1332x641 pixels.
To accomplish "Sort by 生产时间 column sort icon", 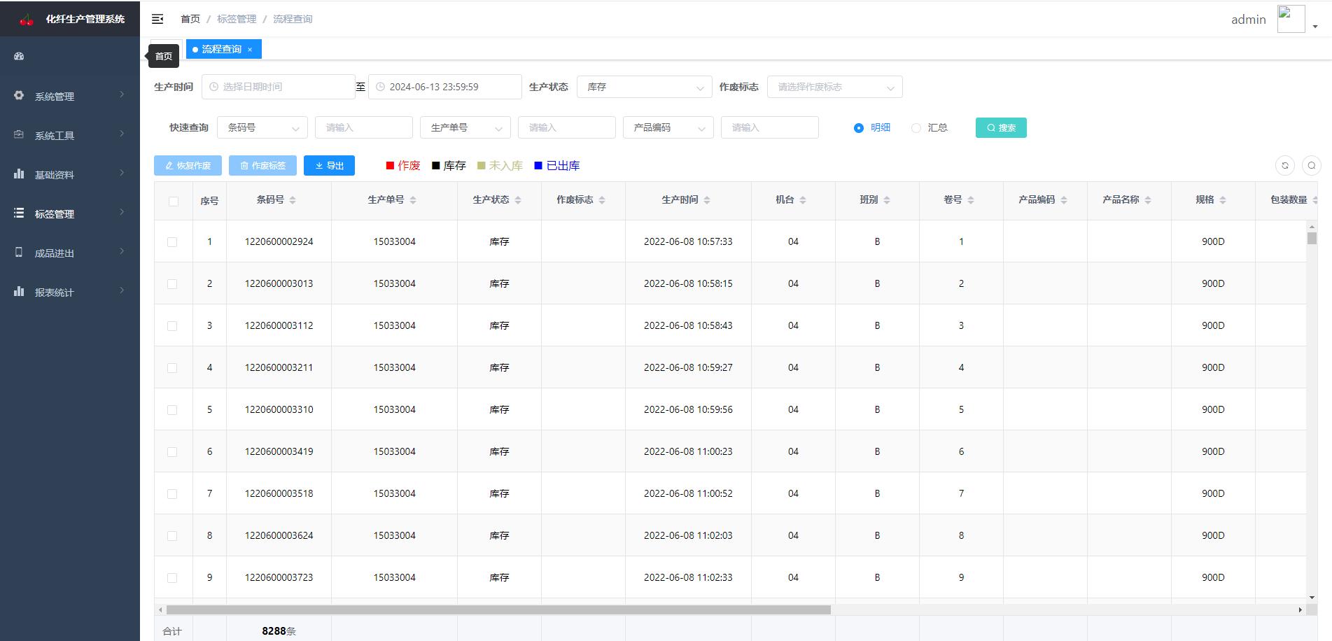I will click(707, 200).
